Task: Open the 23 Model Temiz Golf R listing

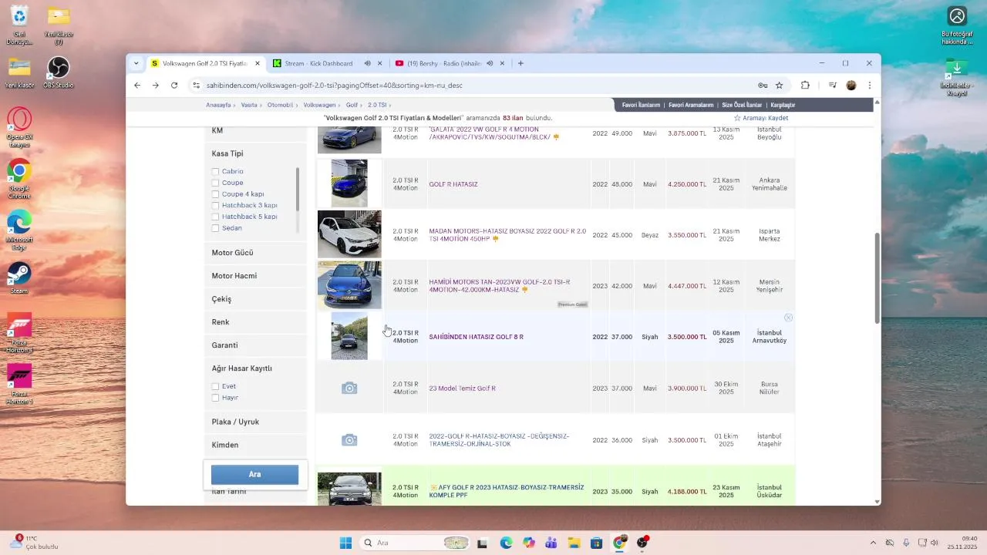Action: coord(462,388)
